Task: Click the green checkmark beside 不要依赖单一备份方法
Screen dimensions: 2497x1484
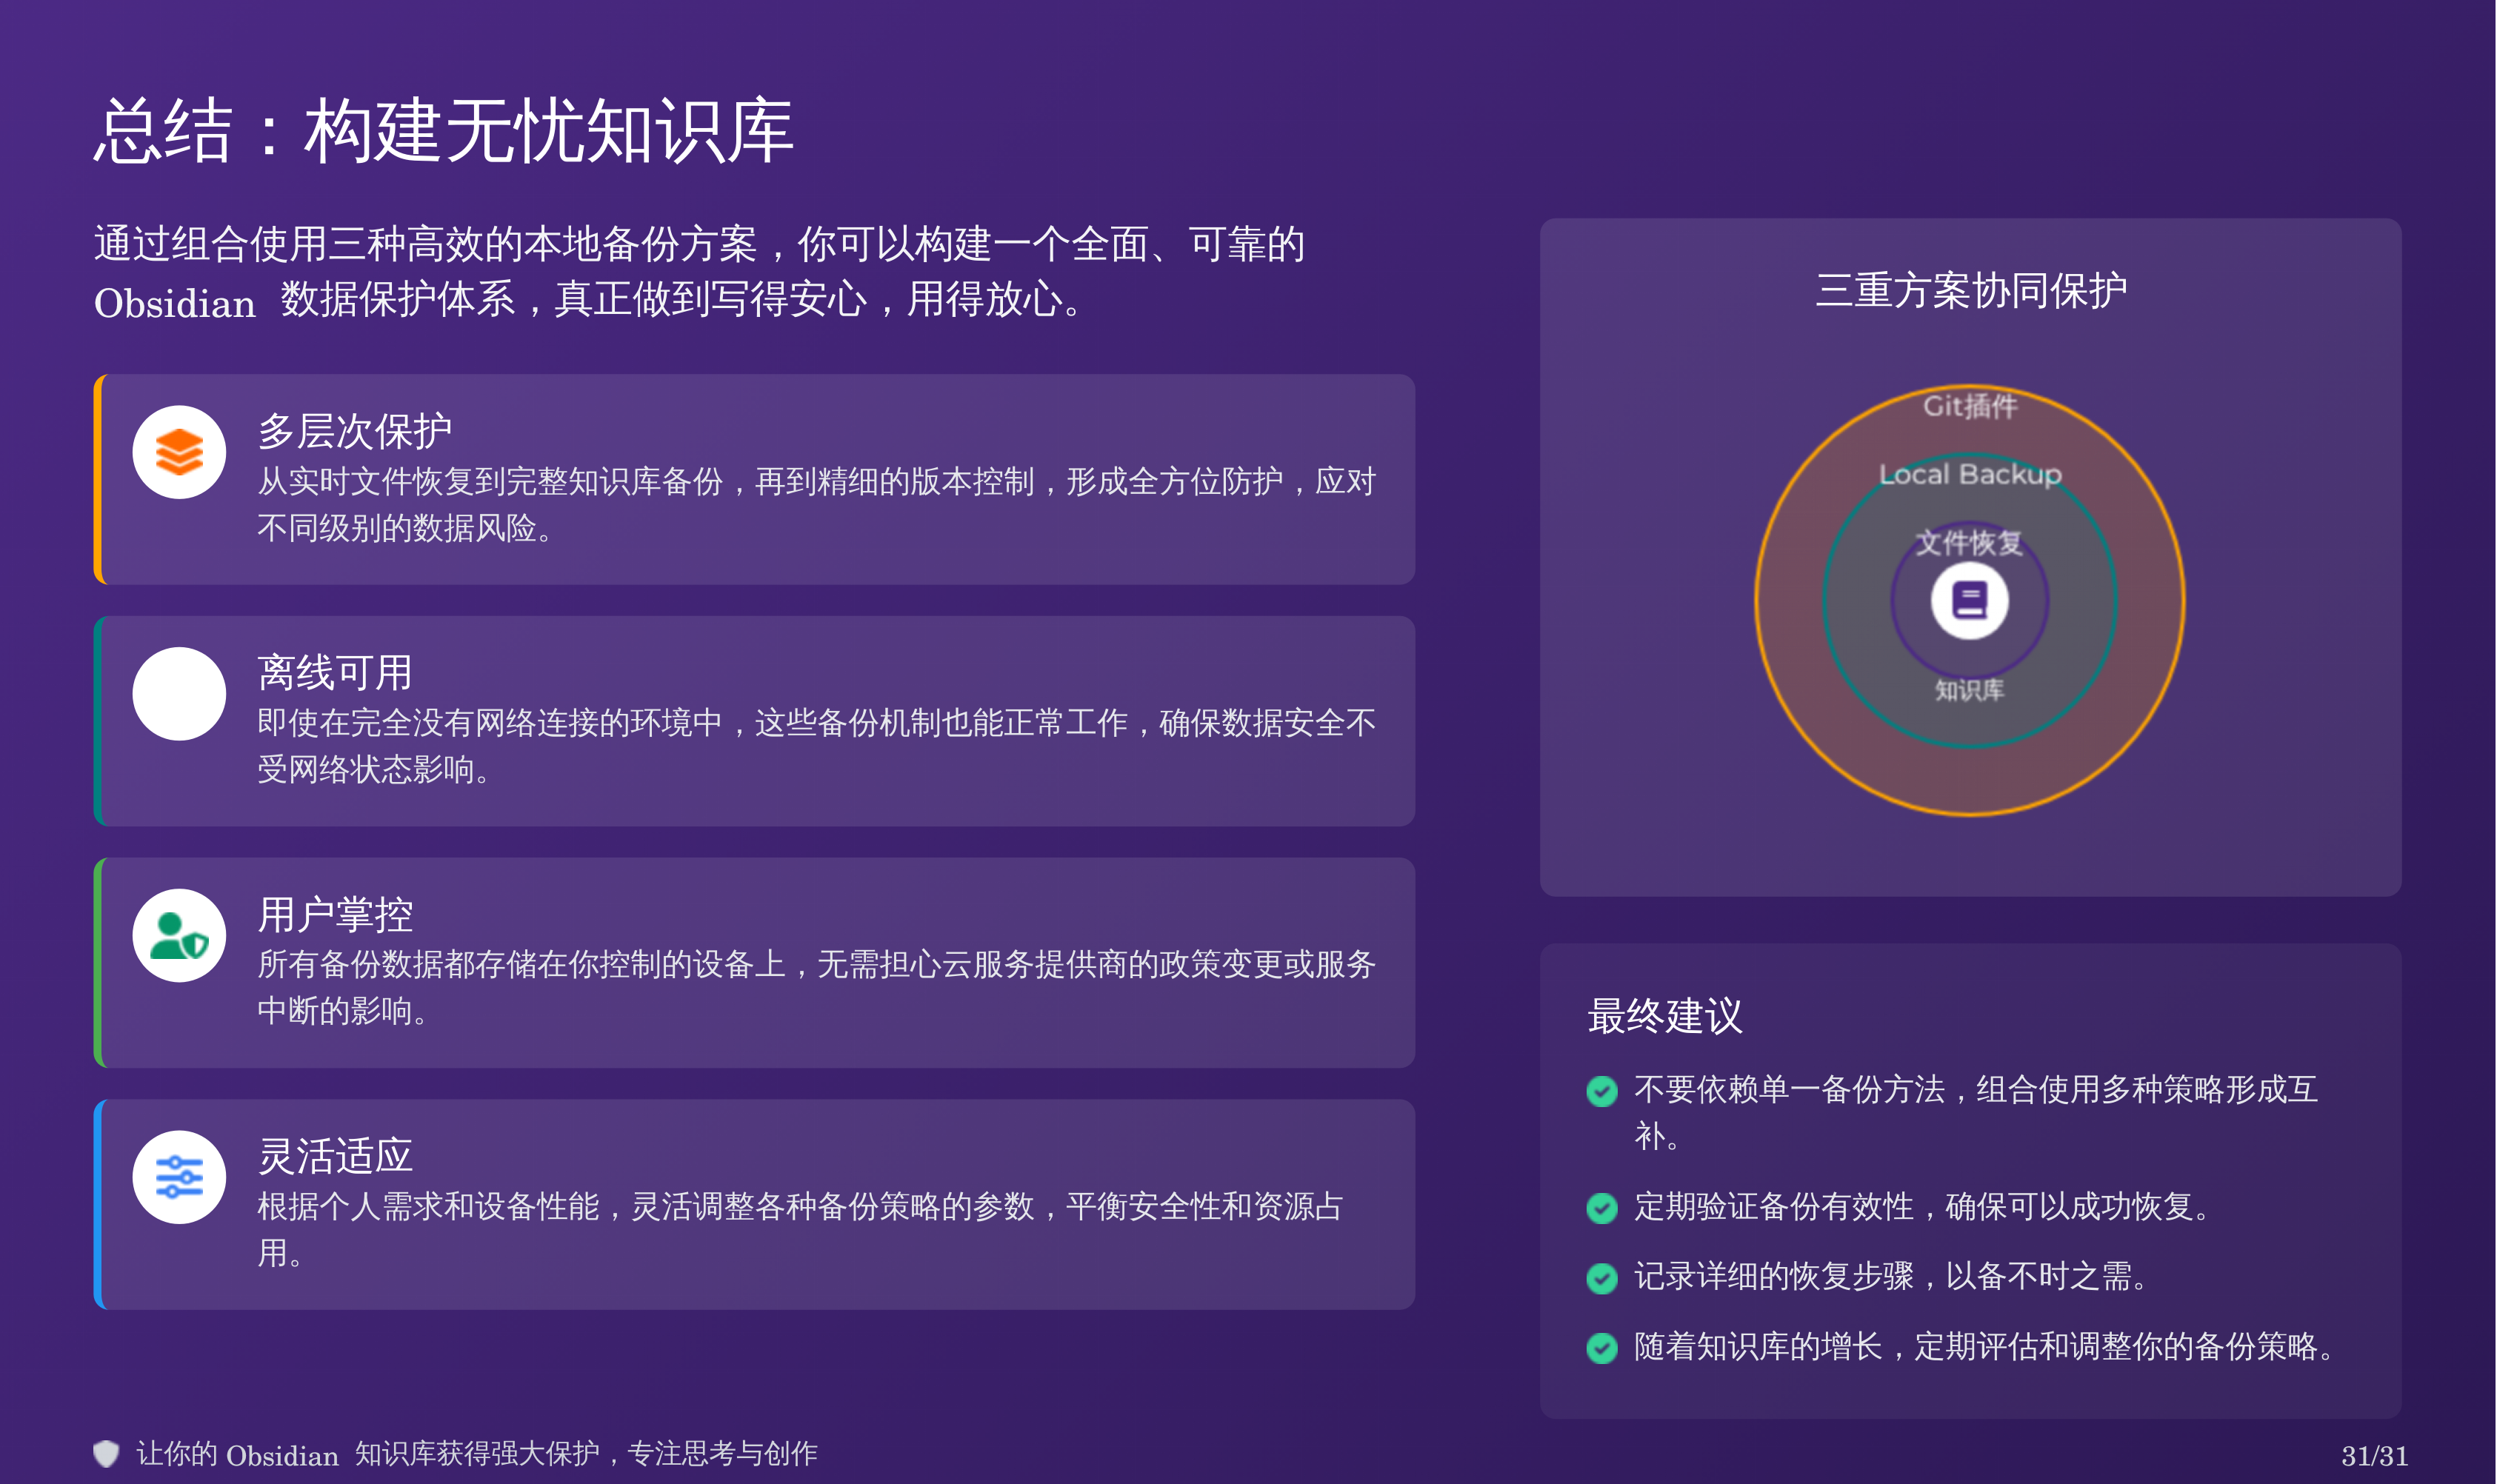Action: pyautogui.click(x=1602, y=1091)
